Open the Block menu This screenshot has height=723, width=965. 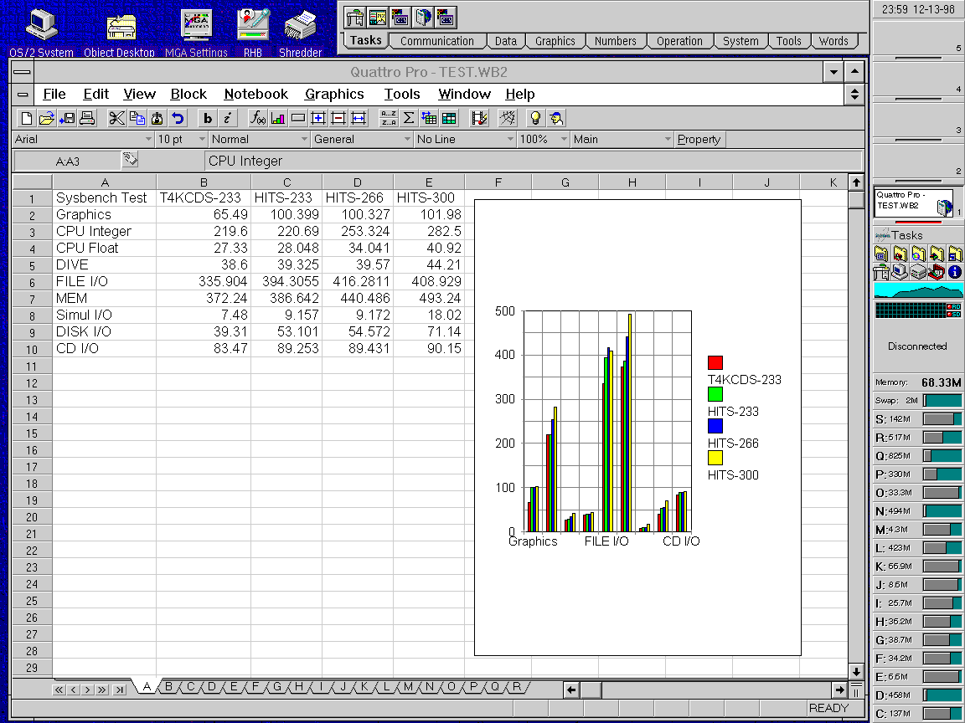pyautogui.click(x=188, y=95)
